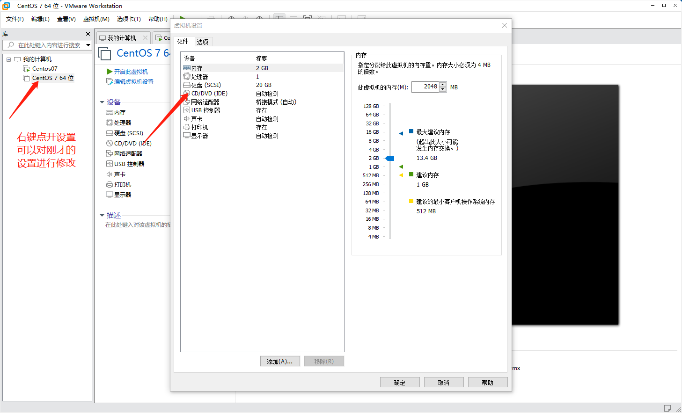This screenshot has width=682, height=413.
Task: Collapse the 描述 section in main window
Action: (102, 216)
